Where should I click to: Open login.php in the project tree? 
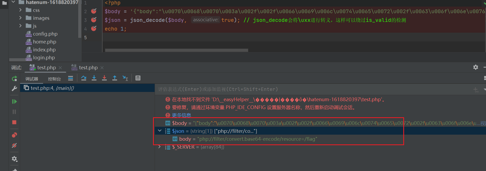(x=44, y=57)
